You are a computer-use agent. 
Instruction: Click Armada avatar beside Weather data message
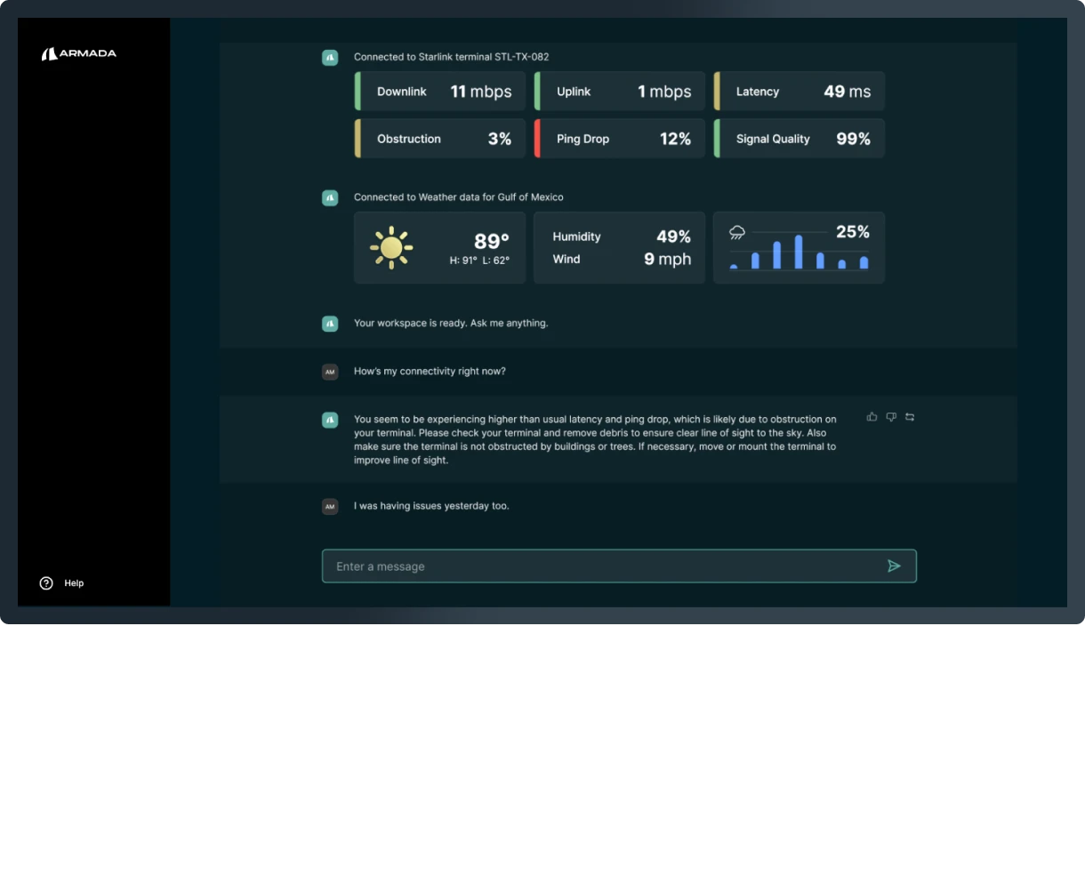pos(330,197)
